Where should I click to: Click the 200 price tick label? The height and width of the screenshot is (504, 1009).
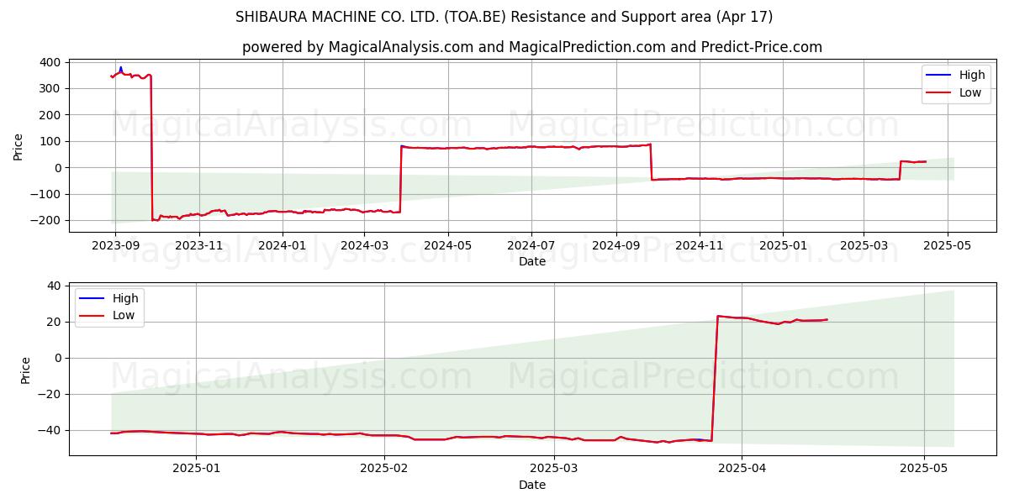pyautogui.click(x=50, y=115)
